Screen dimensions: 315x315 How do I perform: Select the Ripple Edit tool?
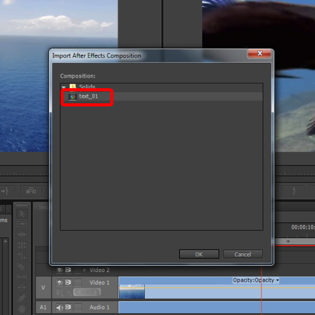(x=22, y=234)
